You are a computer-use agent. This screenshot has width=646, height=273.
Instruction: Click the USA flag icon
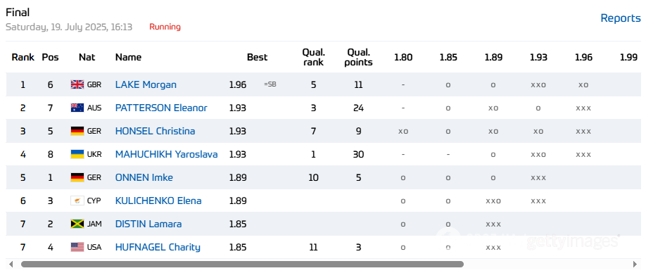pos(77,247)
